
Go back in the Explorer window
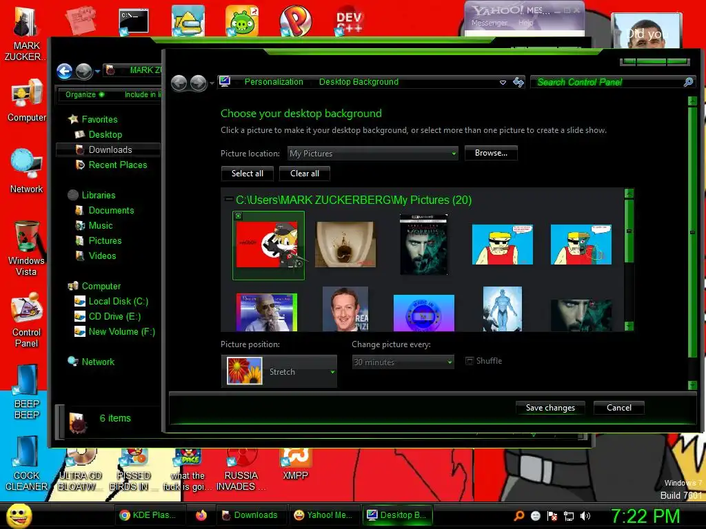[64, 71]
